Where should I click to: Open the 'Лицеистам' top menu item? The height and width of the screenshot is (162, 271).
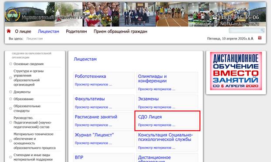pyautogui.click(x=48, y=31)
